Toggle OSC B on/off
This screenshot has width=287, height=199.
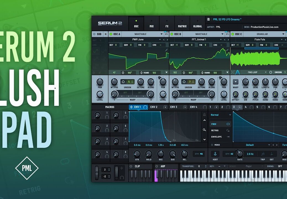point(172,34)
